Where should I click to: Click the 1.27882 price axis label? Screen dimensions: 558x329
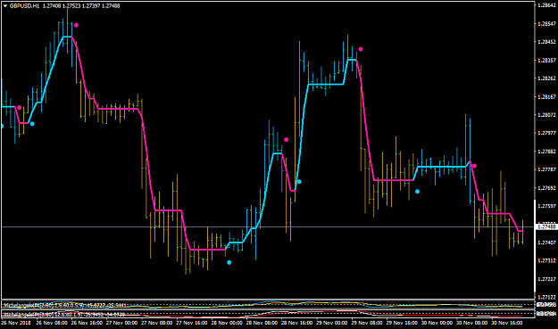546,151
